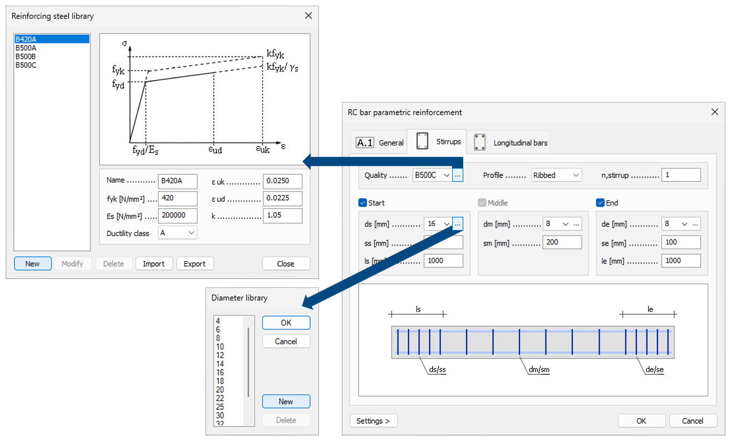Viewport: 731px width, 441px height.
Task: Uncheck the End stirrup checkbox
Action: point(600,203)
